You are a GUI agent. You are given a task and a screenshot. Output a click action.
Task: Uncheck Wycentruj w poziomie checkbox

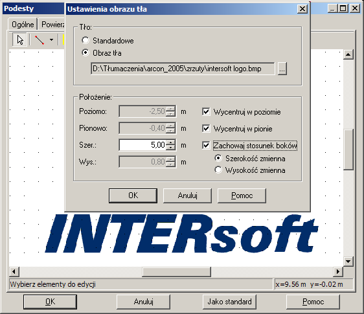point(206,112)
